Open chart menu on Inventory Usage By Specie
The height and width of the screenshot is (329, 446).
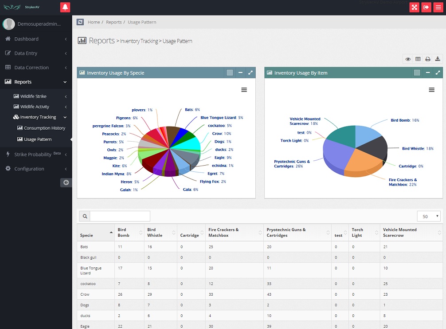point(244,90)
